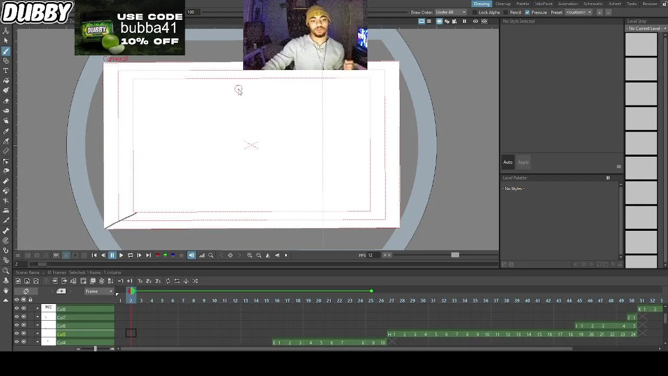Toggle the sound speaker button
668x376 pixels.
192,255
